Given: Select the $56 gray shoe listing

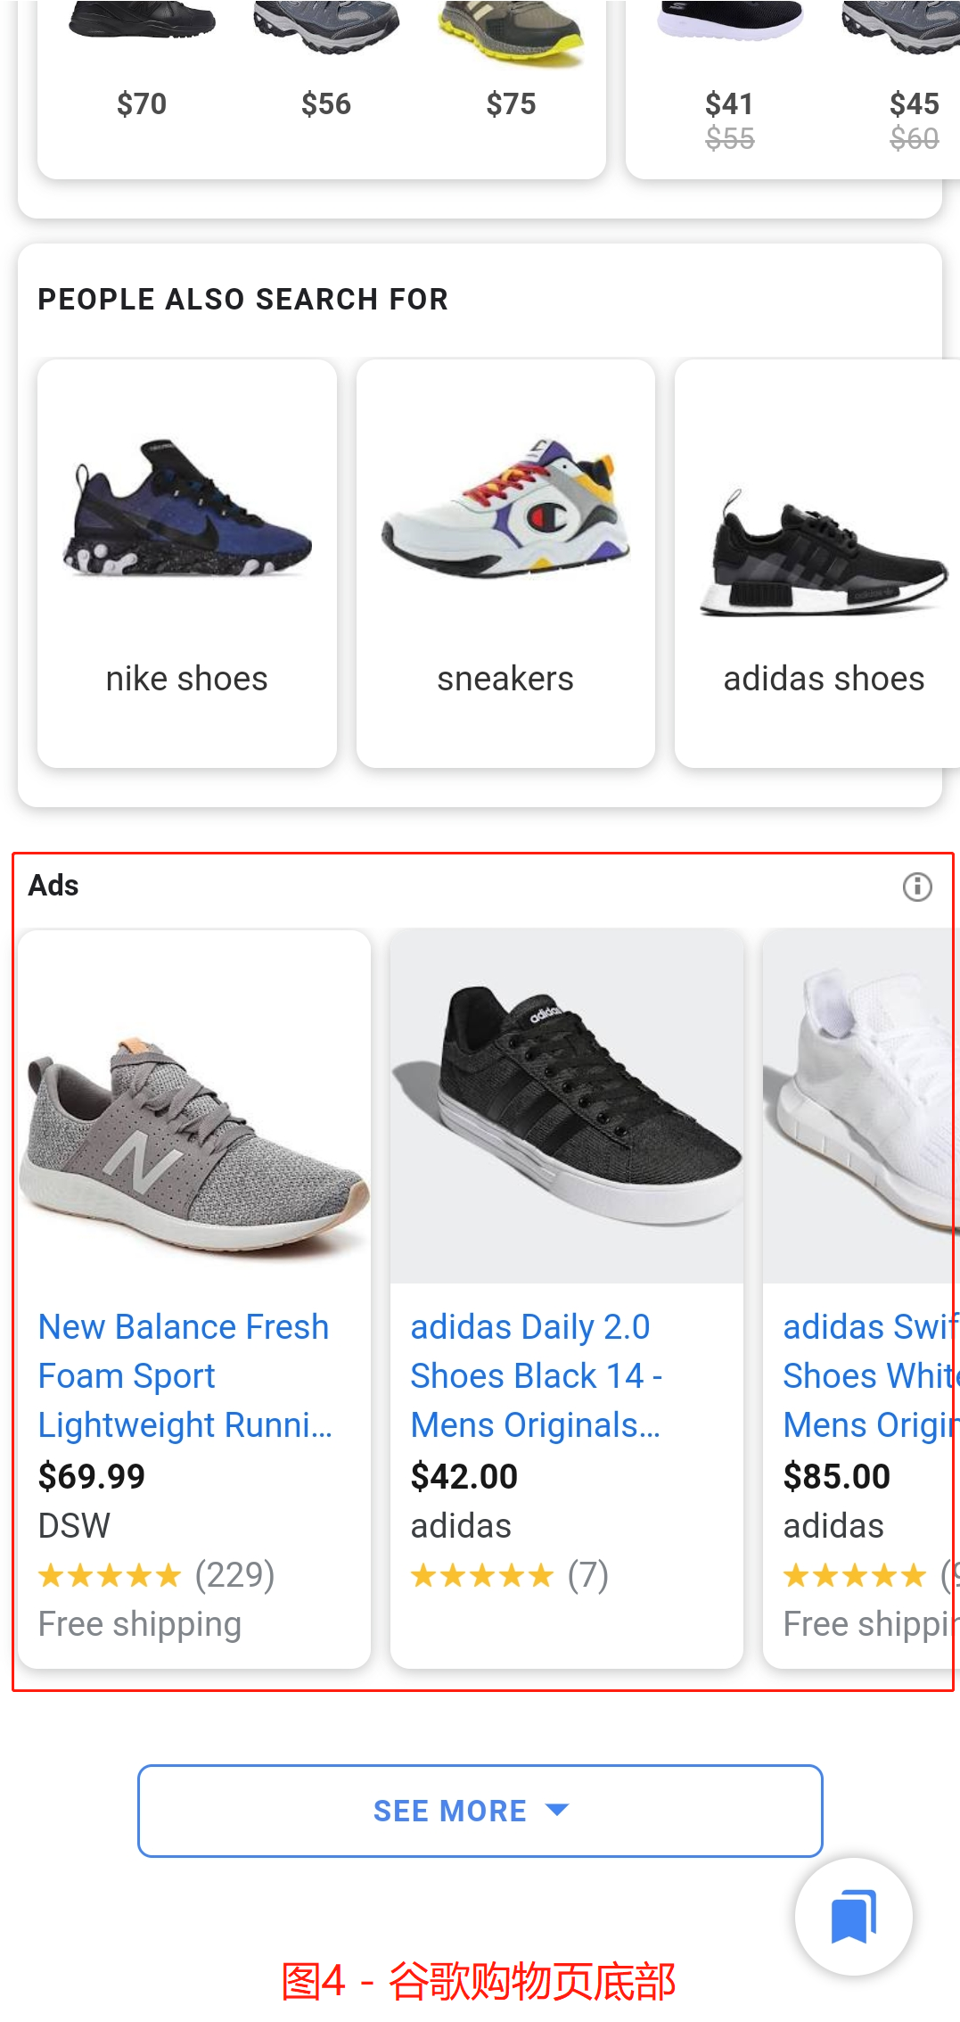Looking at the screenshot, I should (x=326, y=71).
